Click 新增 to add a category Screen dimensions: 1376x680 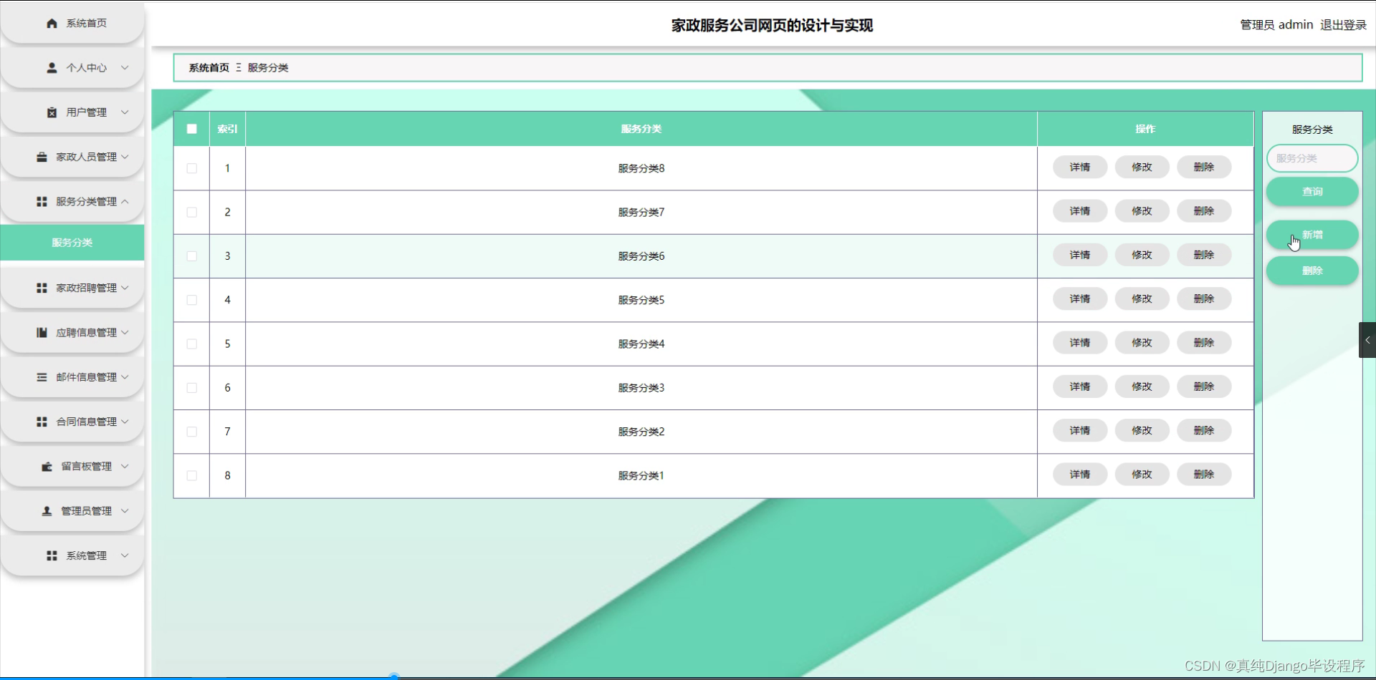coord(1311,235)
